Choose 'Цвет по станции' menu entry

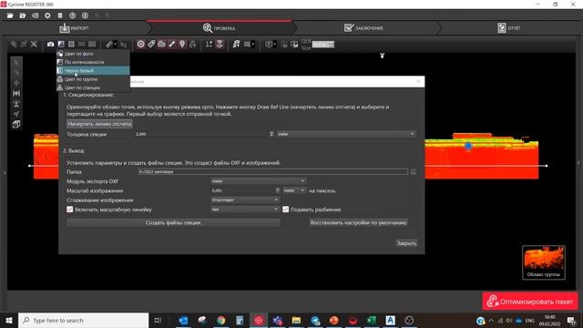[x=93, y=87]
